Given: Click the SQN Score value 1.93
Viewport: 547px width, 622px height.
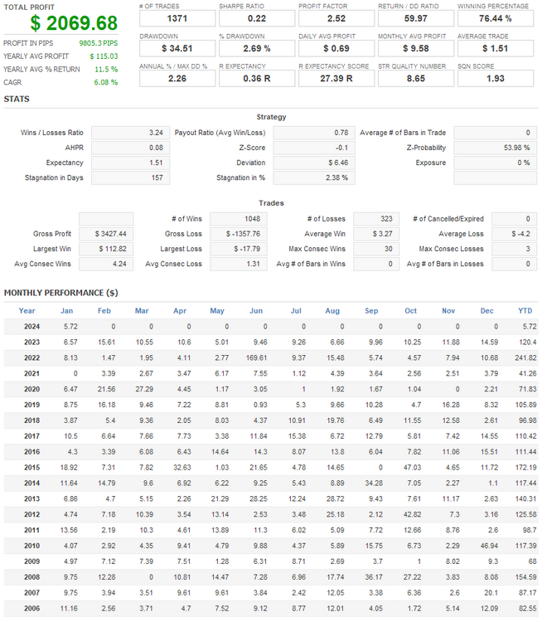Looking at the screenshot, I should pos(496,79).
